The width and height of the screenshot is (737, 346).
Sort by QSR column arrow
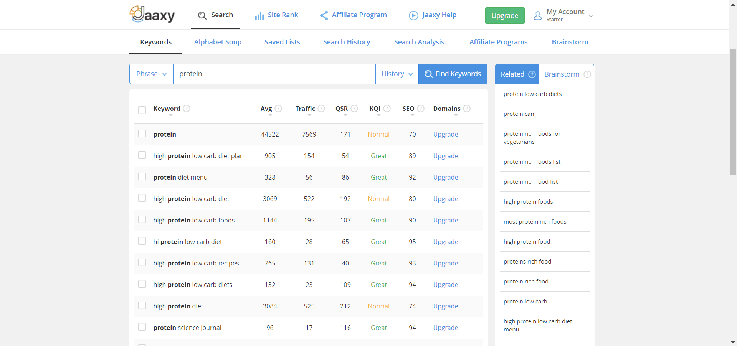(x=345, y=115)
